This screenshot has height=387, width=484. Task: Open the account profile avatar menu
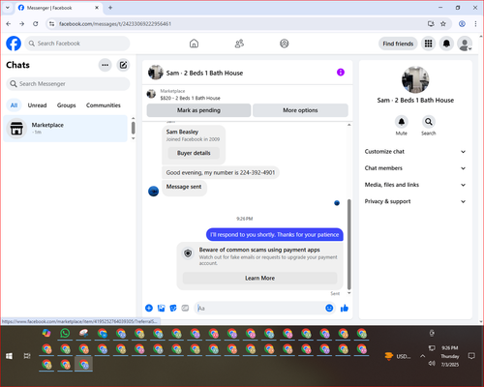[465, 44]
